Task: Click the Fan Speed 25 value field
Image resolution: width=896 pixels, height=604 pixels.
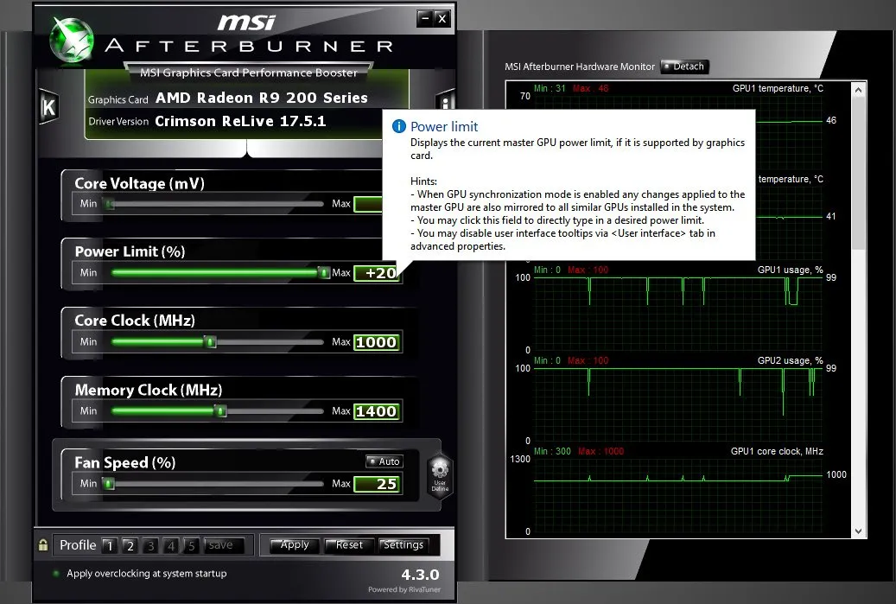Action: click(377, 484)
